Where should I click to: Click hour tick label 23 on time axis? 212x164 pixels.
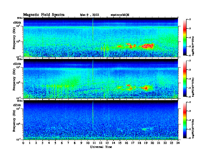tap(171, 143)
